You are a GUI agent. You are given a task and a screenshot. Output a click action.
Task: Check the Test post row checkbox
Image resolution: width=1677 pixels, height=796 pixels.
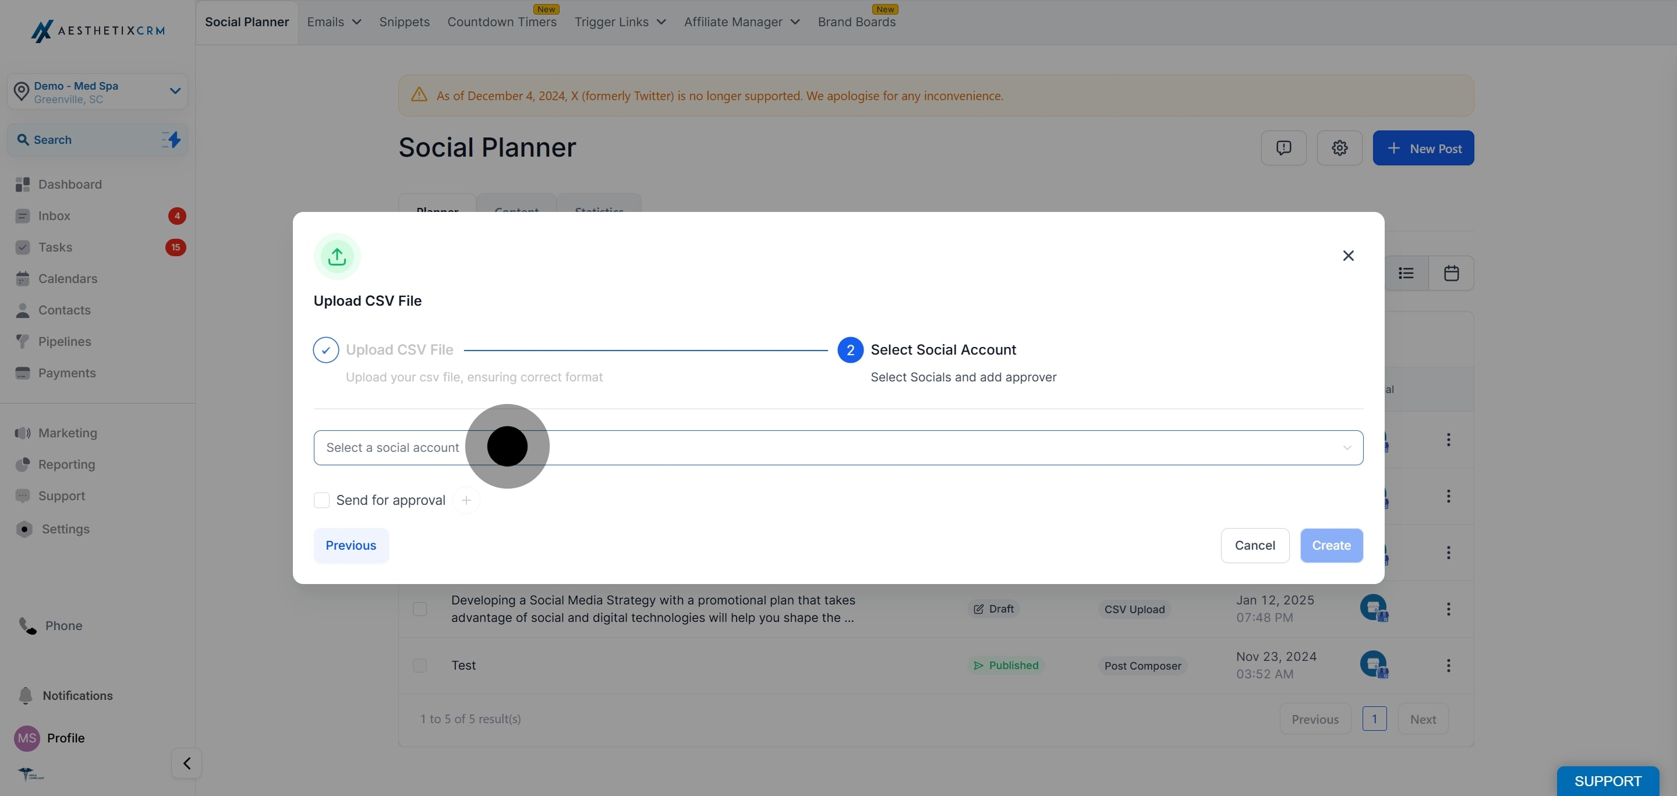tap(420, 665)
